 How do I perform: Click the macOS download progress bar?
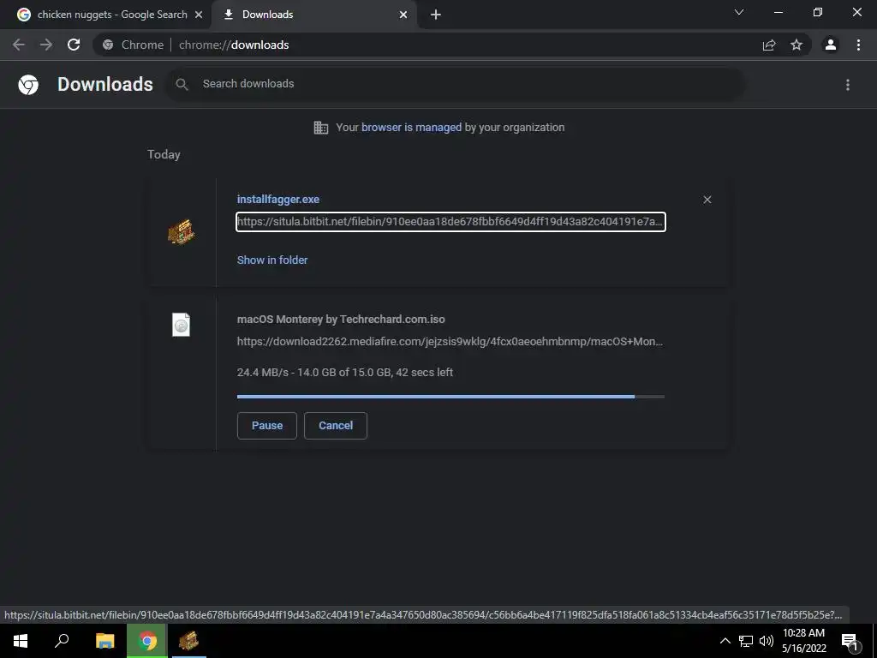[x=450, y=397]
